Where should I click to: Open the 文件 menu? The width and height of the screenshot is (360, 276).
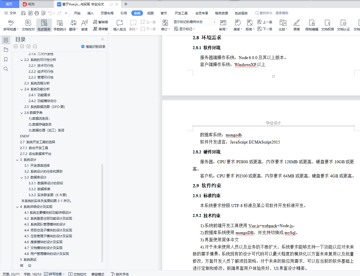click(x=10, y=13)
